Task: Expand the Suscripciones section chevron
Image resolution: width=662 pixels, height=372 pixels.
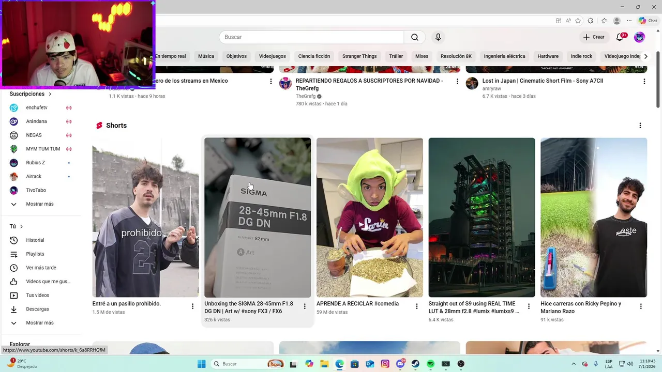Action: point(50,94)
